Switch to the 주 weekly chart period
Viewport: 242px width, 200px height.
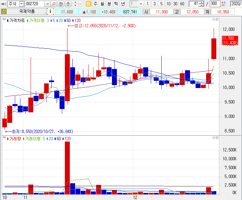[x=95, y=4]
